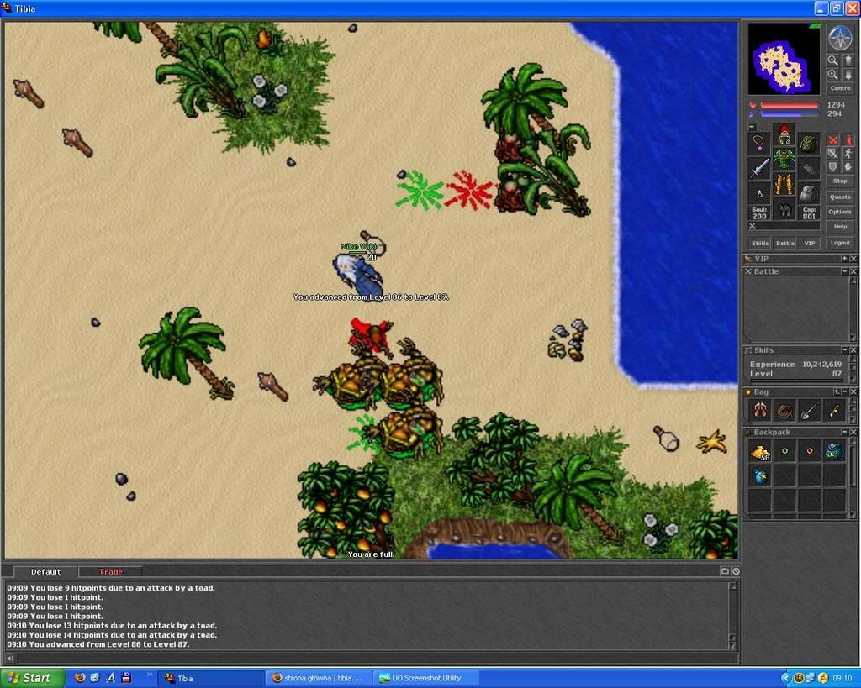Toggle chase opponent mode
Screen dimensions: 861x688
[848, 154]
